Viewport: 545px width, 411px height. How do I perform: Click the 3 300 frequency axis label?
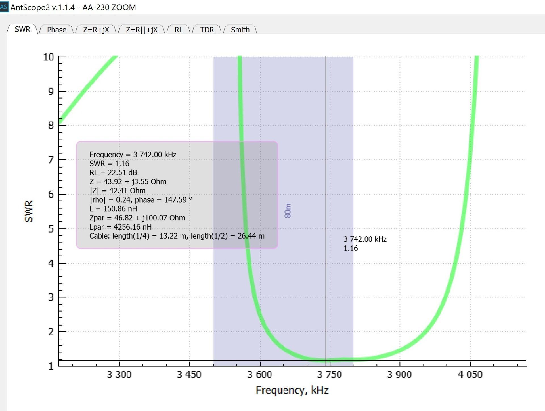point(119,374)
